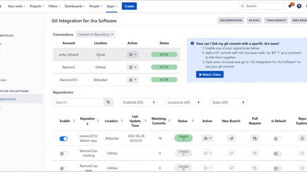Open the Dashboards menu
Viewport: 307px width, 172px height.
75,6
